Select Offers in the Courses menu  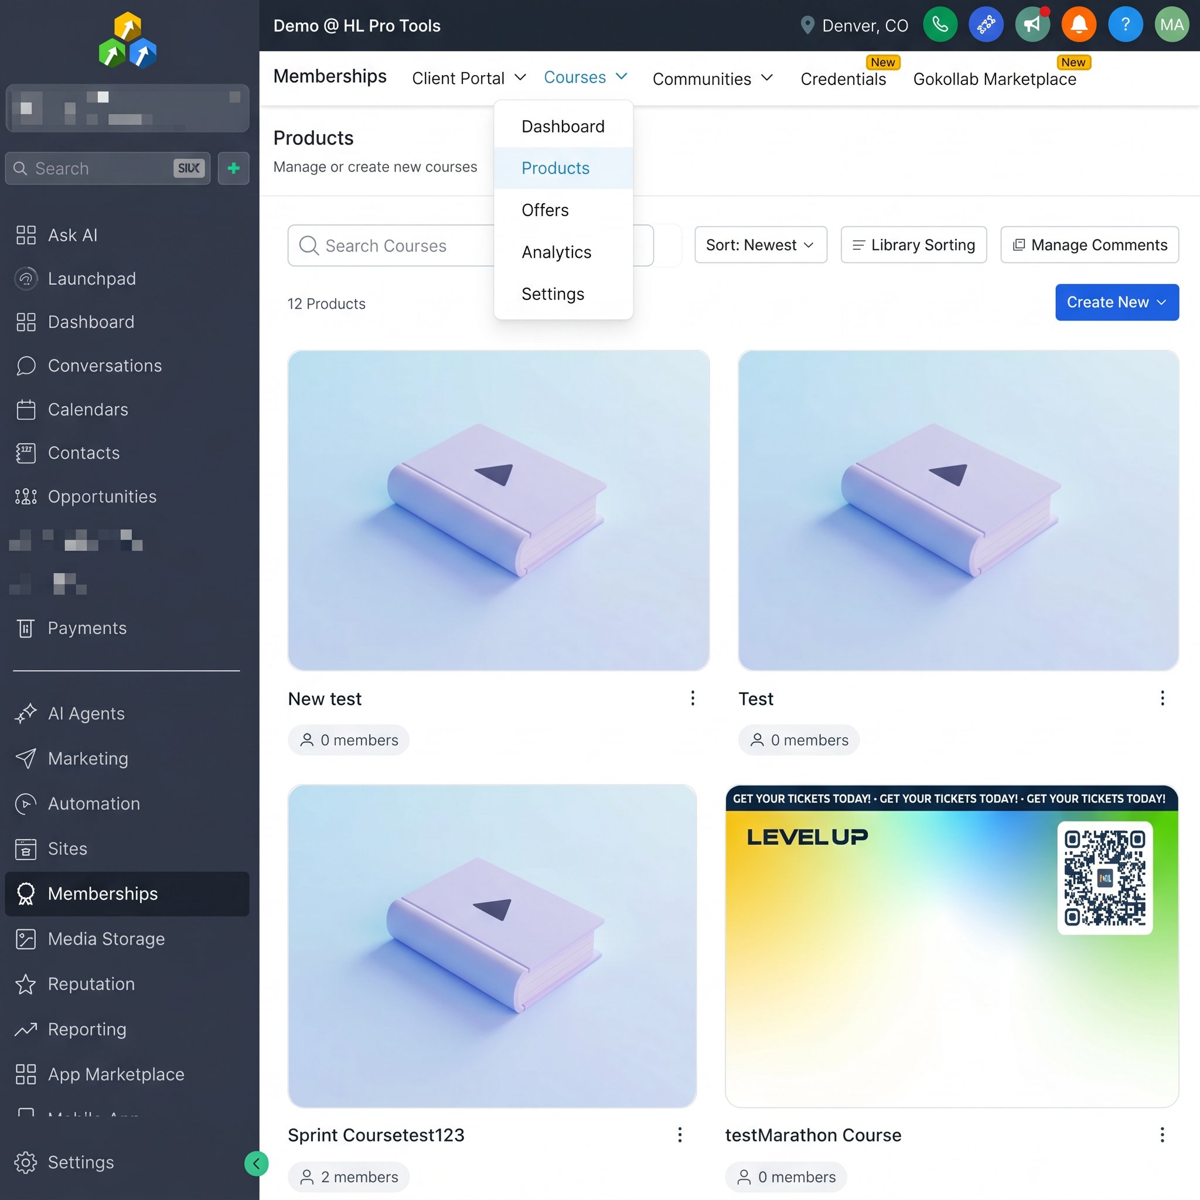(563, 210)
